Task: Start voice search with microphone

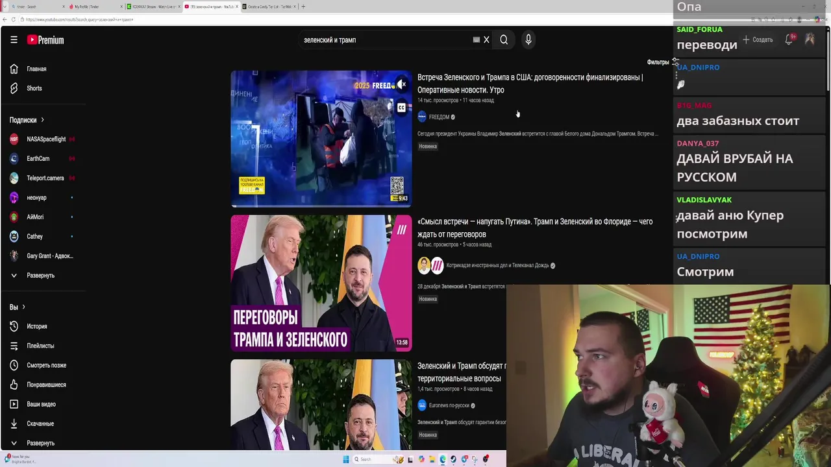Action: coord(528,40)
